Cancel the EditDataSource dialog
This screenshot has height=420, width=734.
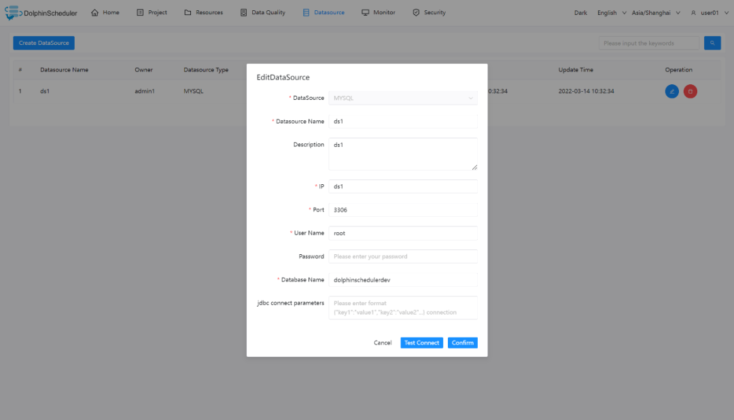pos(383,343)
